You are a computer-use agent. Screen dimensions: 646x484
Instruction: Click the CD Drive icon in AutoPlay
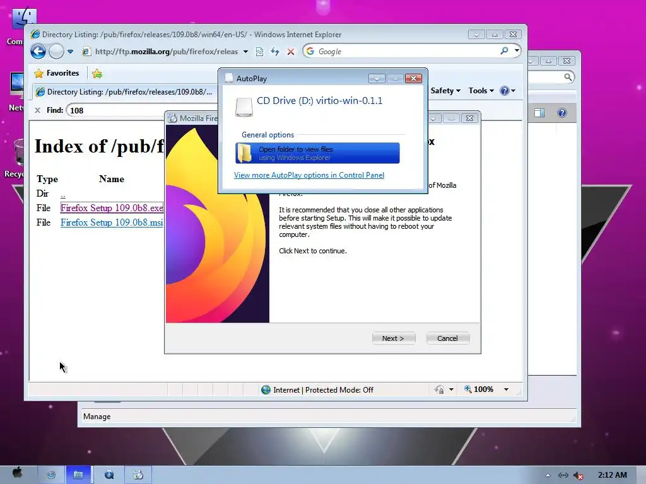click(244, 107)
